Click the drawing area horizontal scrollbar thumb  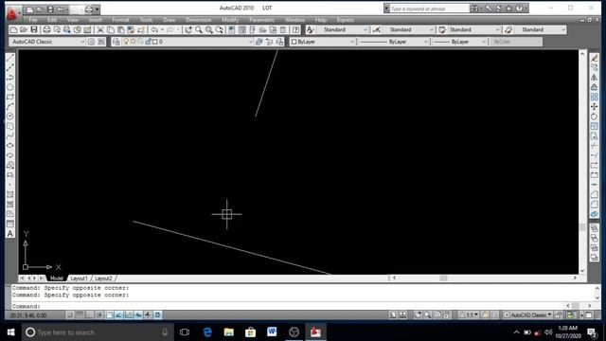point(443,278)
